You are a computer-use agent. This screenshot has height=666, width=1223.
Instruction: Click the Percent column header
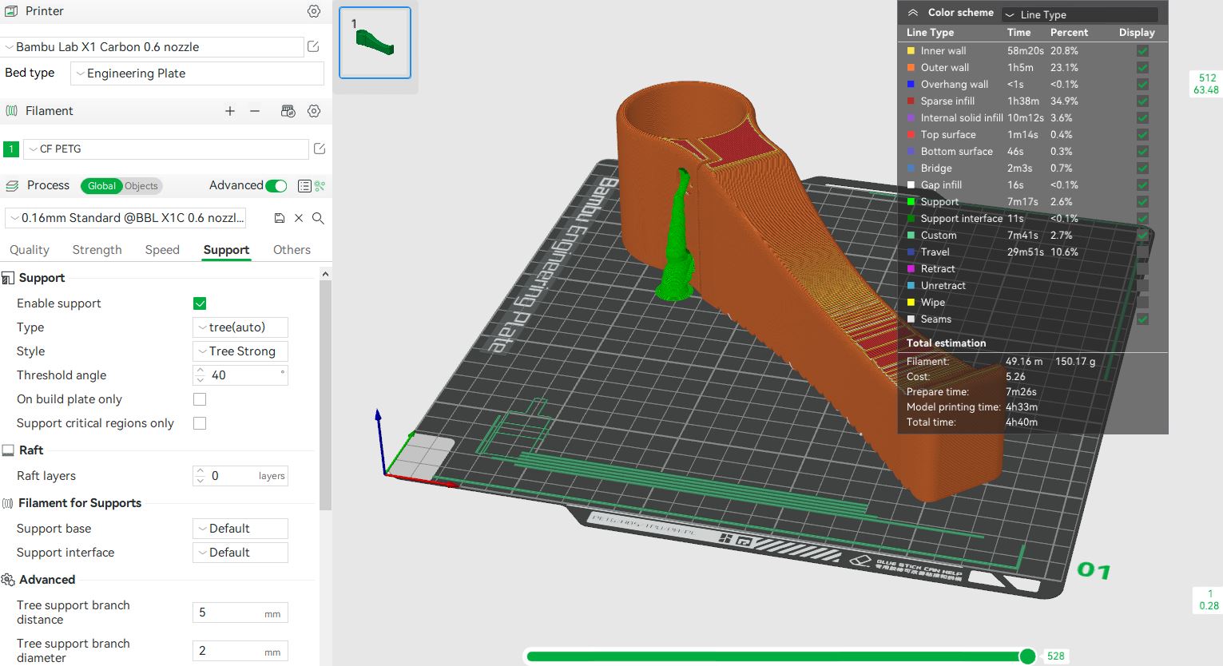click(x=1069, y=33)
